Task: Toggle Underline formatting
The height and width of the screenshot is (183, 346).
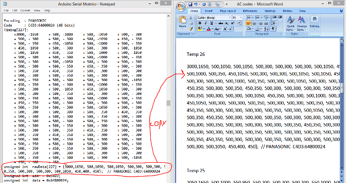Action: (212, 23)
